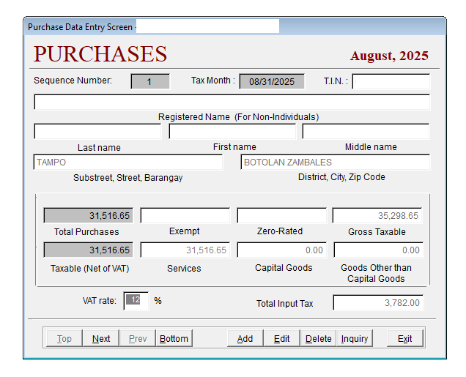
Task: Open the Inquiry function
Action: click(x=355, y=338)
